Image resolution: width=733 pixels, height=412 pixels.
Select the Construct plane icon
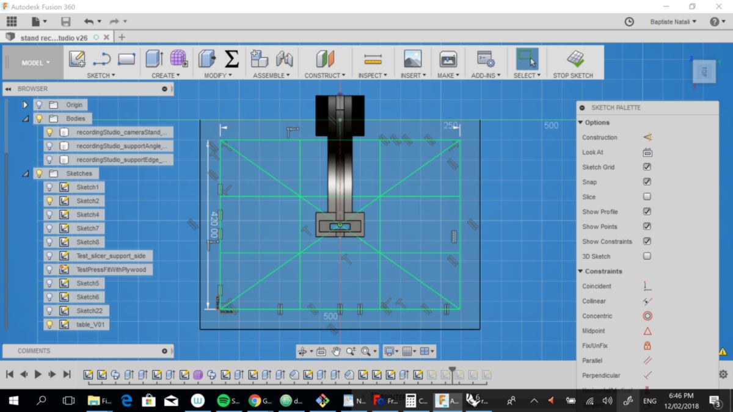(325, 59)
